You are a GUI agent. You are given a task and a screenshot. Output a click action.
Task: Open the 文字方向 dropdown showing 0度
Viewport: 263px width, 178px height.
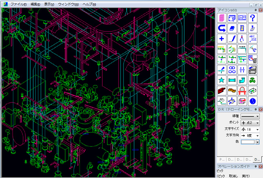click(250, 136)
